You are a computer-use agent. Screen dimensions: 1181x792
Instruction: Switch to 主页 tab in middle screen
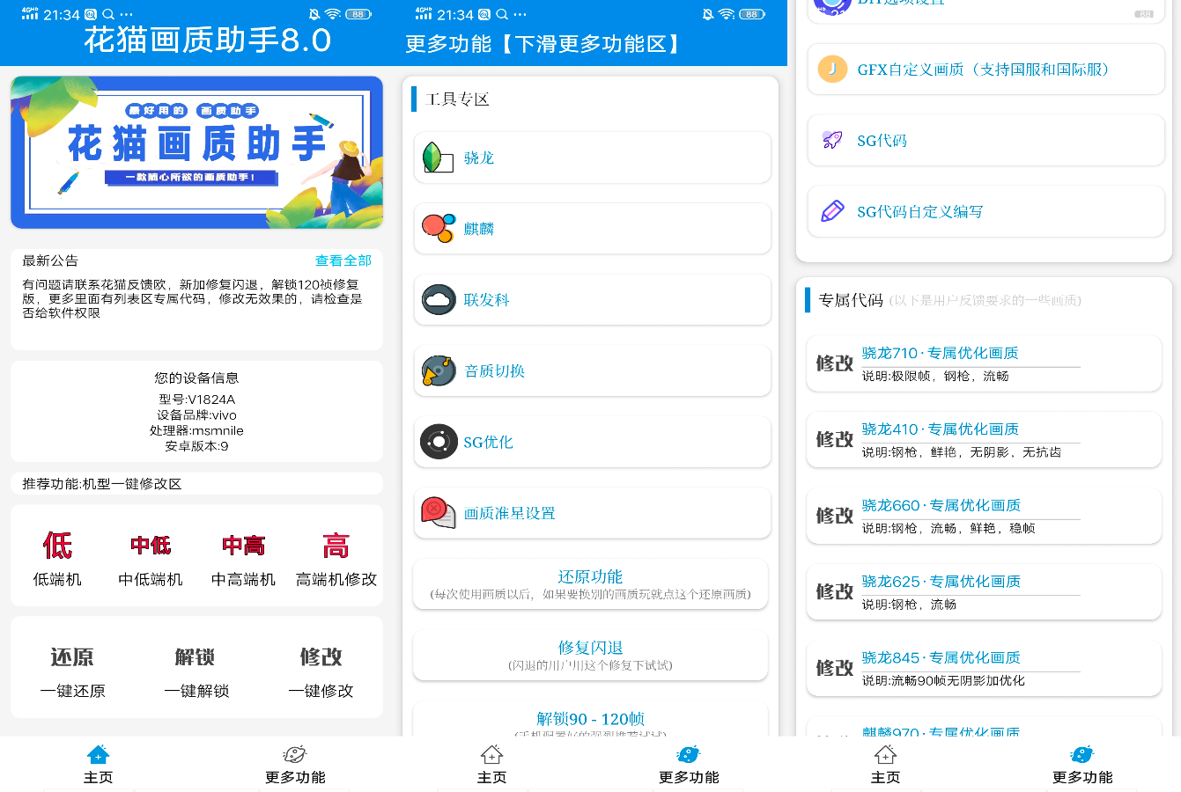(491, 764)
